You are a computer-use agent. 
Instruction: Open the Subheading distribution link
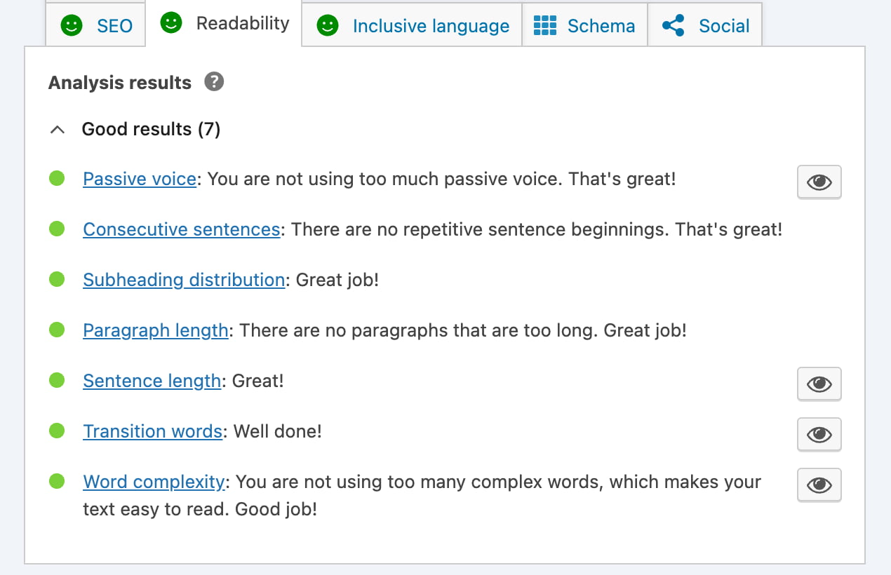184,280
